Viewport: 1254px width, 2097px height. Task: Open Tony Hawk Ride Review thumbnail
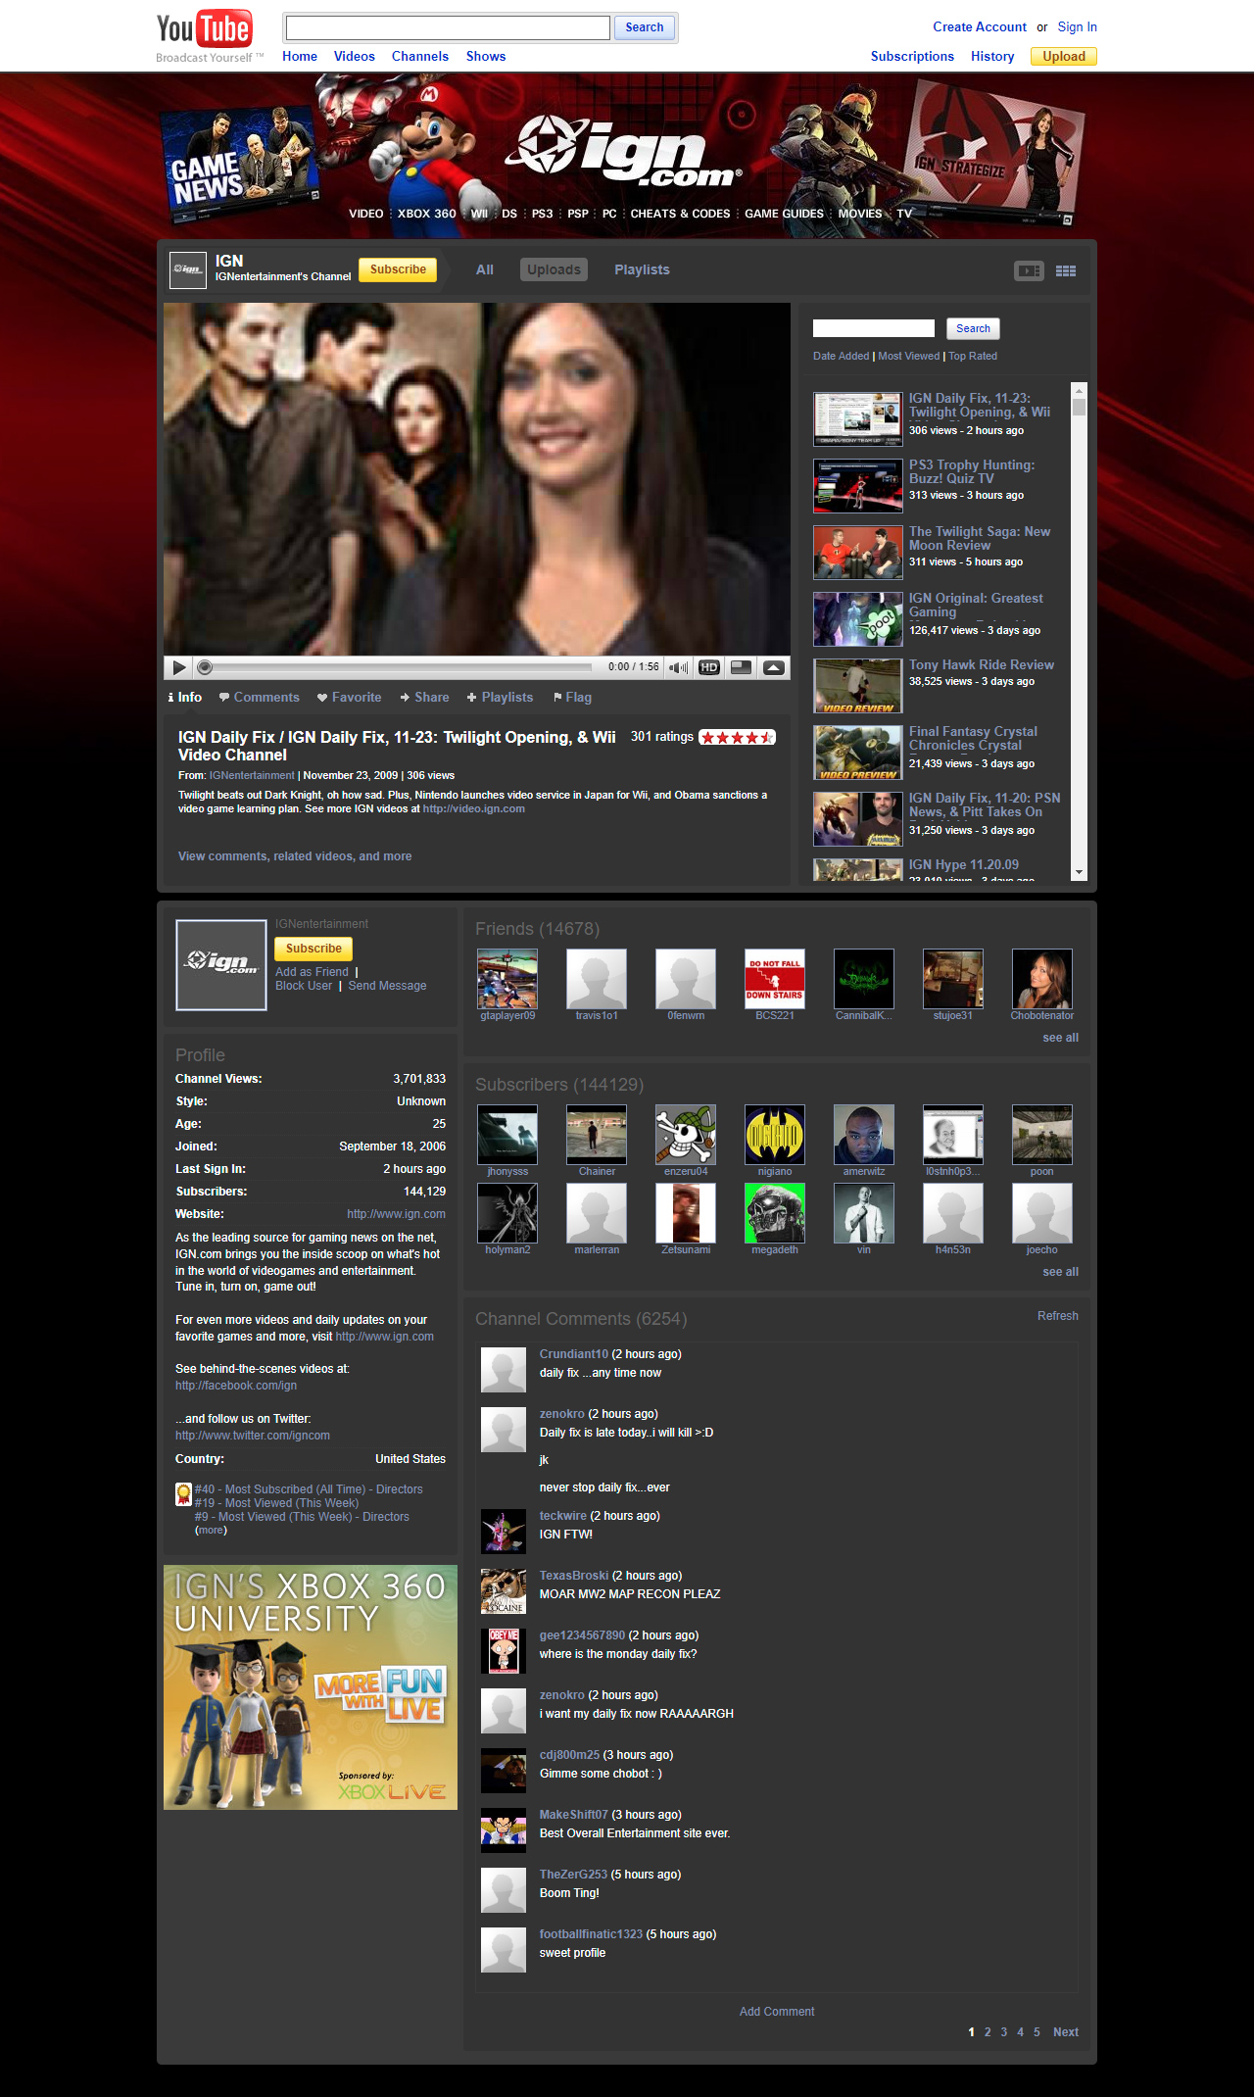858,686
